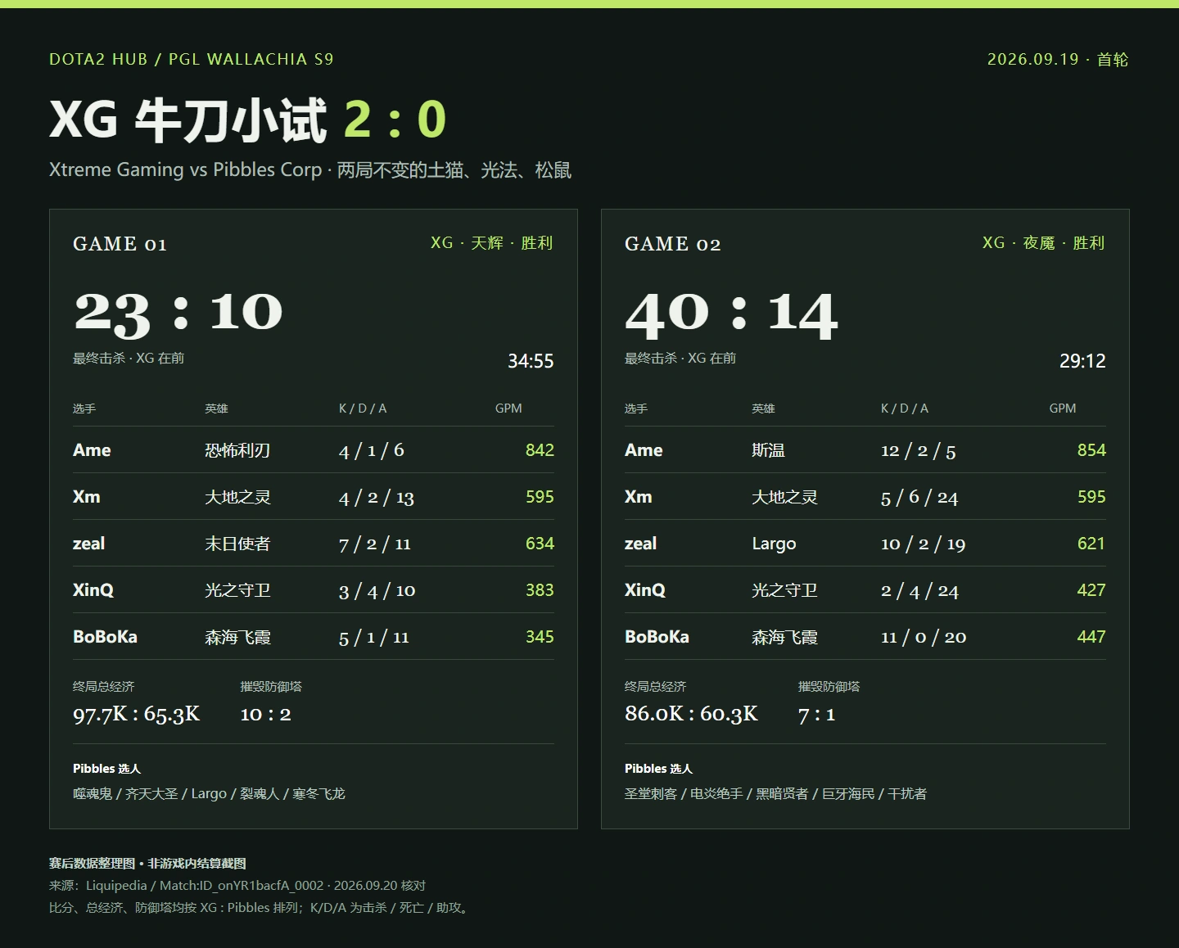Click Pibbles picks starting with 圣堂刺客
The image size is (1179, 948).
pyautogui.click(x=775, y=794)
